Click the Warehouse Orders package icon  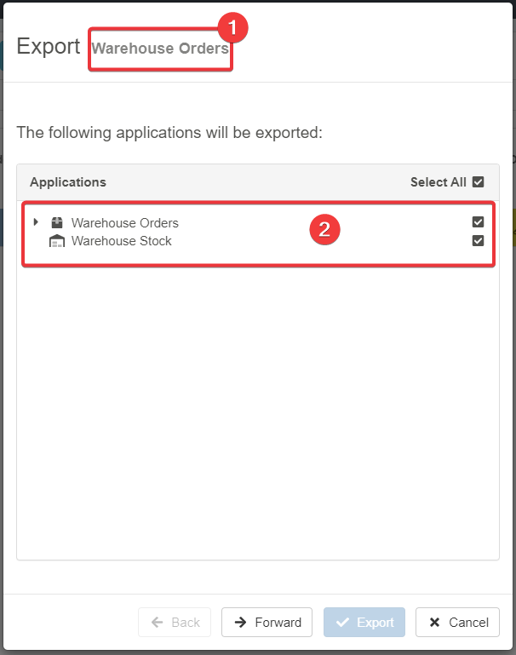point(57,223)
